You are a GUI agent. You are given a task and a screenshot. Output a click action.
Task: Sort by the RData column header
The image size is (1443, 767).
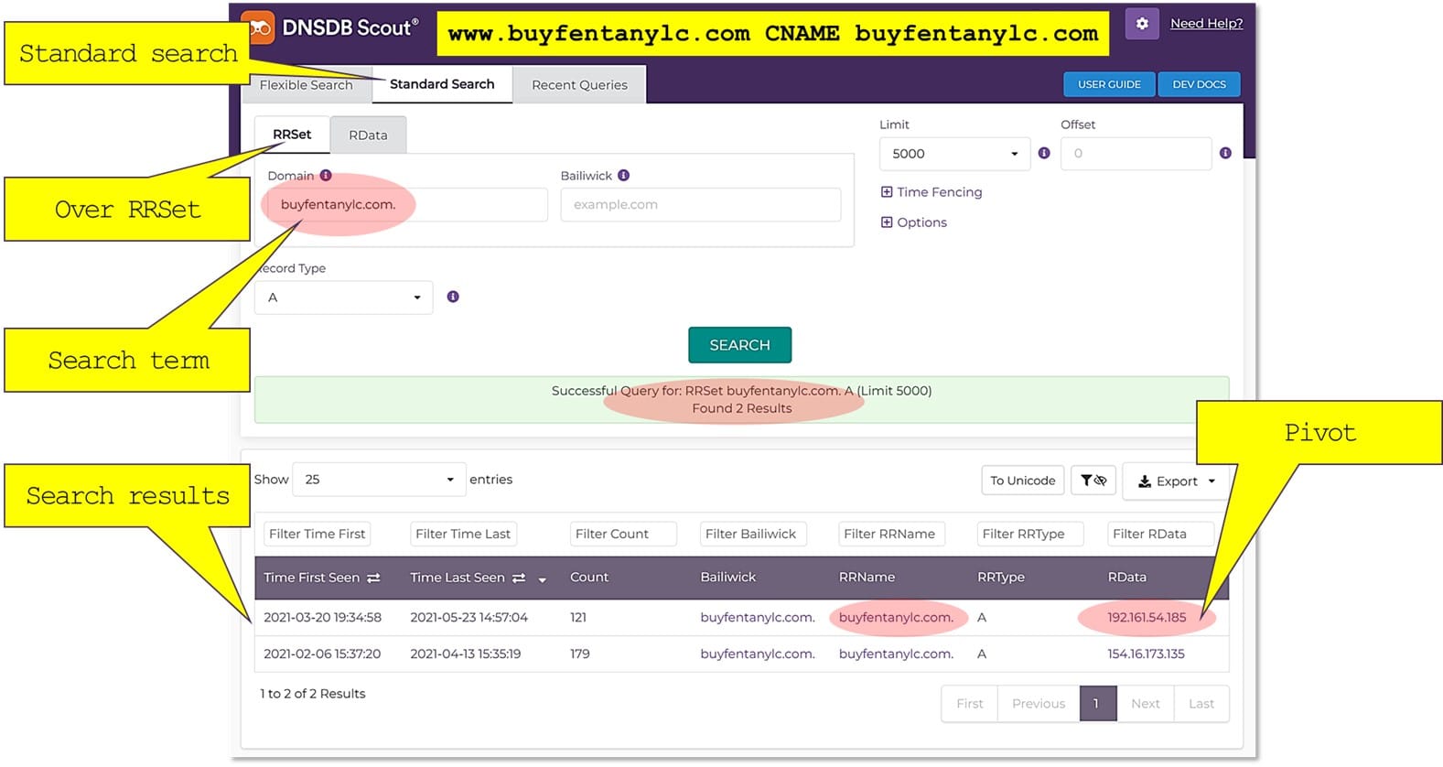tap(1126, 578)
